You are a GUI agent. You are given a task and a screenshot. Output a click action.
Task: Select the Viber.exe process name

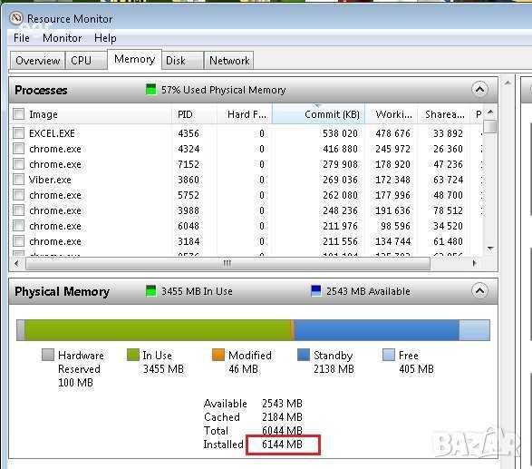point(50,180)
